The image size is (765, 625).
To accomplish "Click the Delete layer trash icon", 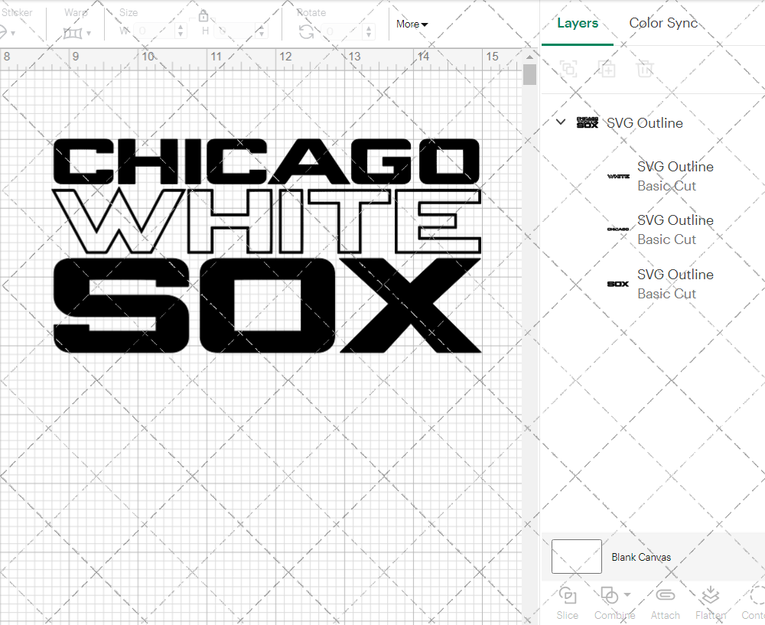I will [645, 69].
